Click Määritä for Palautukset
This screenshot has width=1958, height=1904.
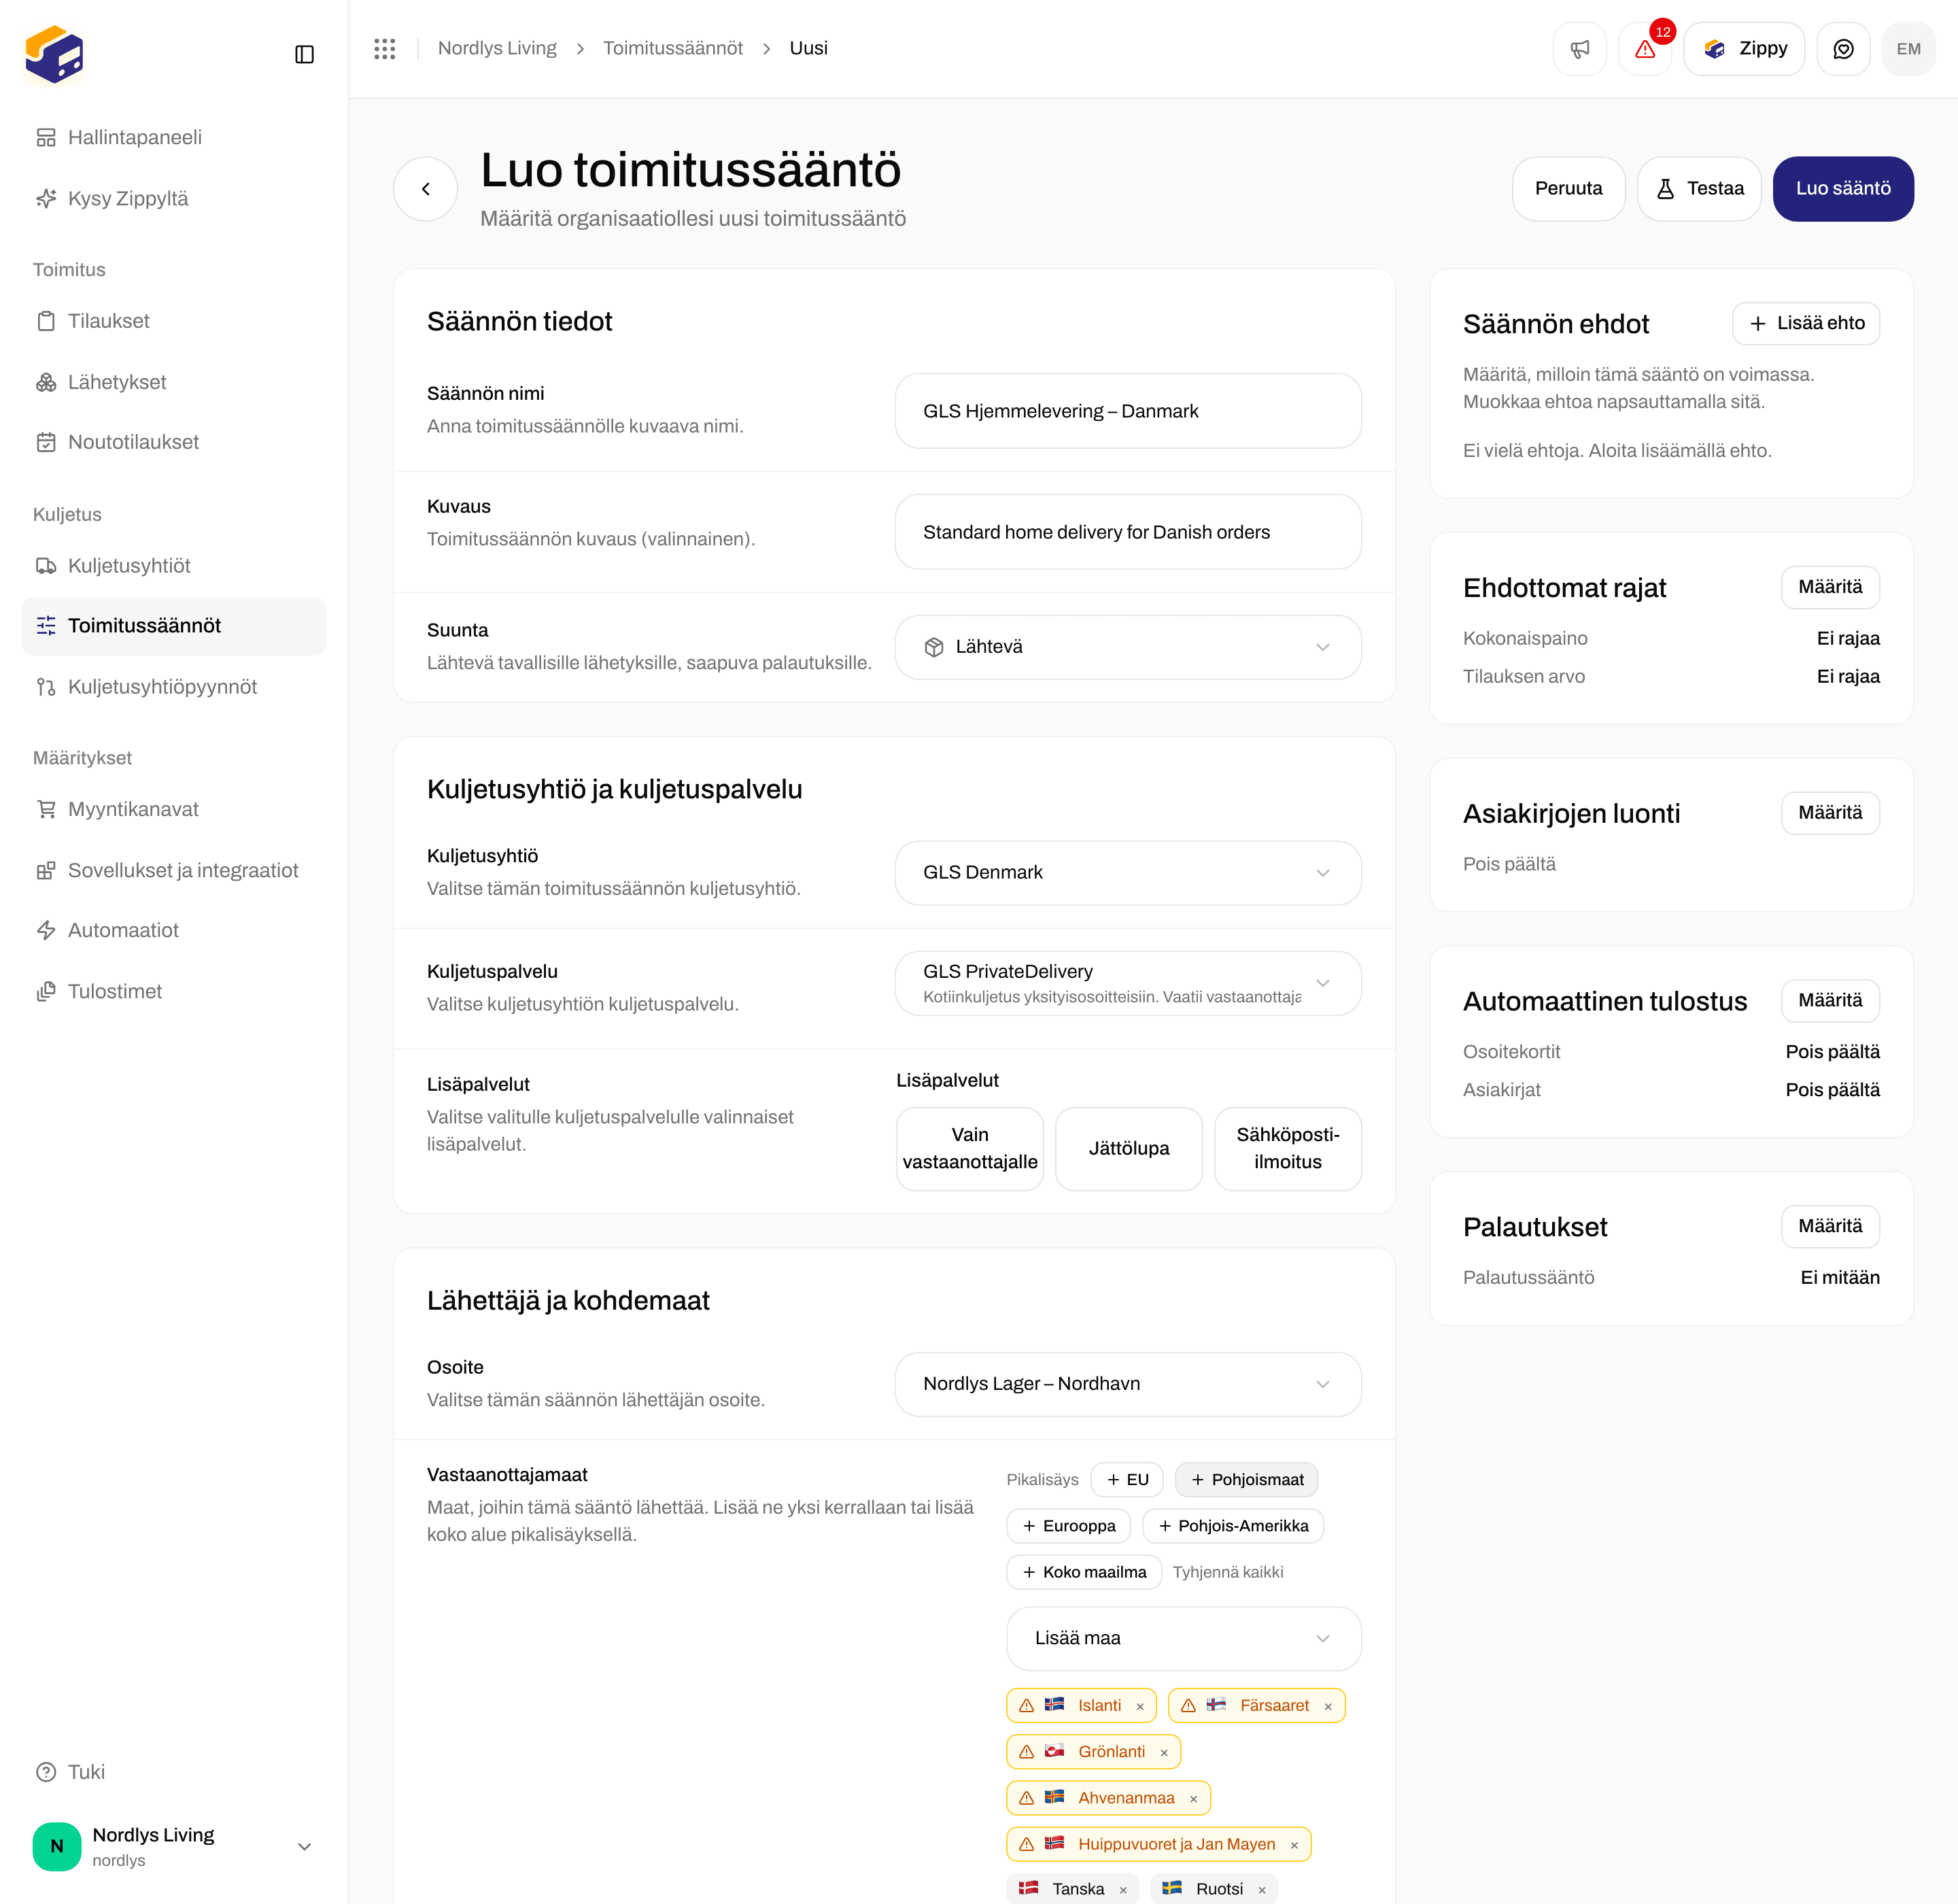[1830, 1227]
